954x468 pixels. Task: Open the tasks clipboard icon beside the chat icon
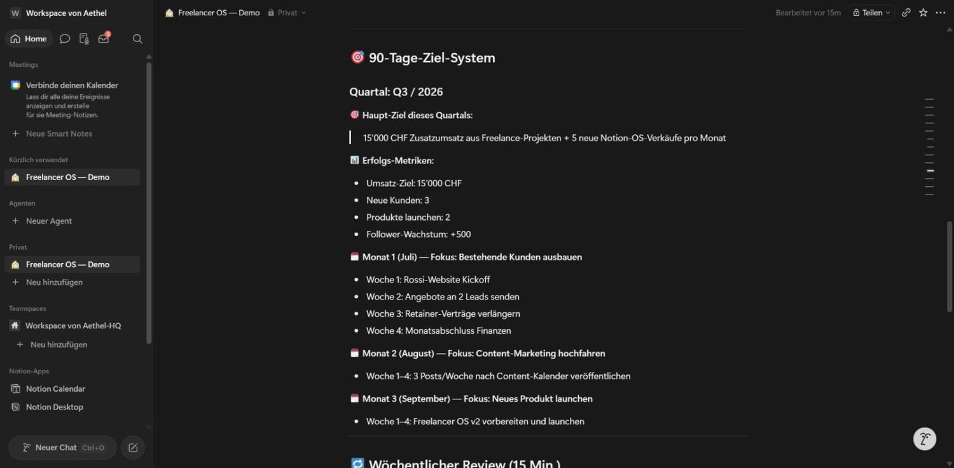point(84,39)
